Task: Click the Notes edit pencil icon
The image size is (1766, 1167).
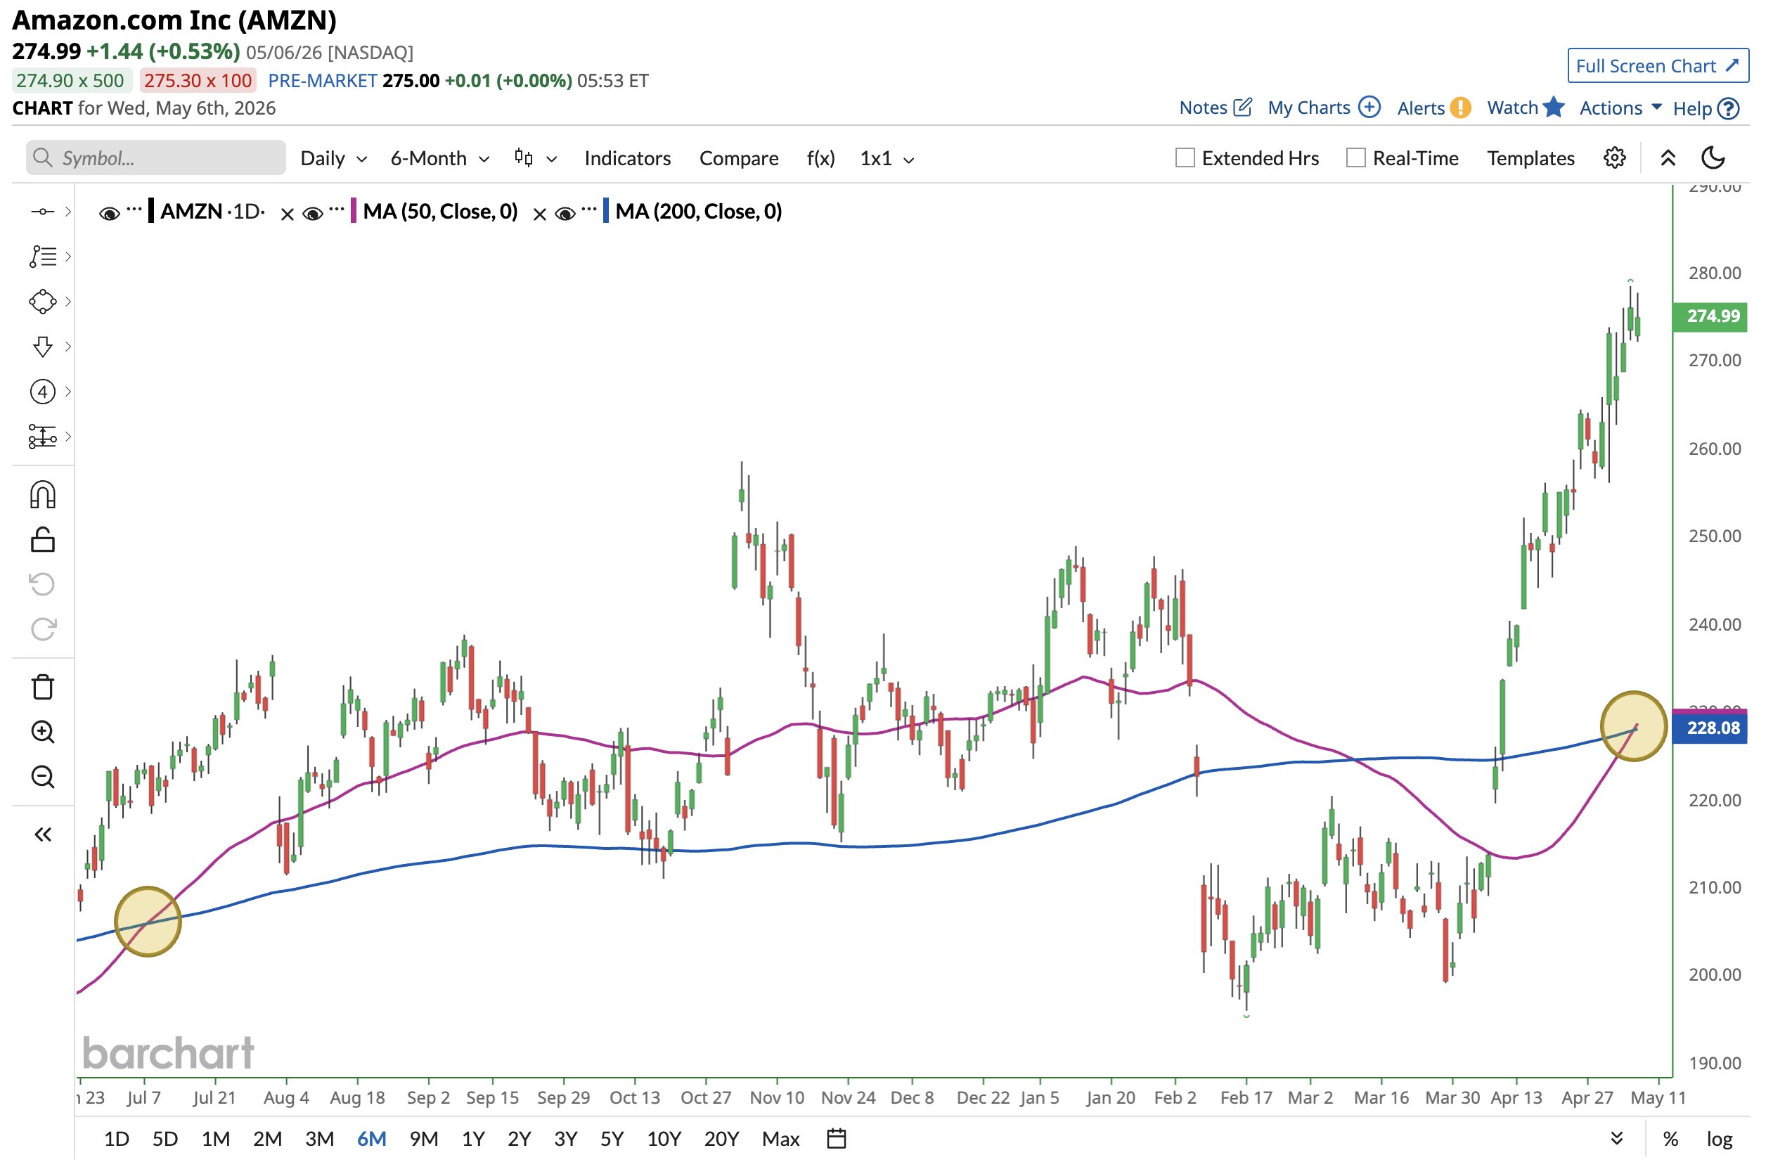Action: click(x=1242, y=107)
